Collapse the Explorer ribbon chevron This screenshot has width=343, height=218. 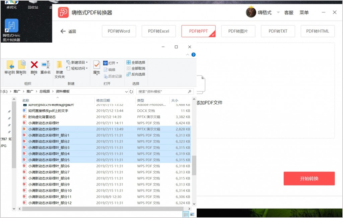point(188,55)
